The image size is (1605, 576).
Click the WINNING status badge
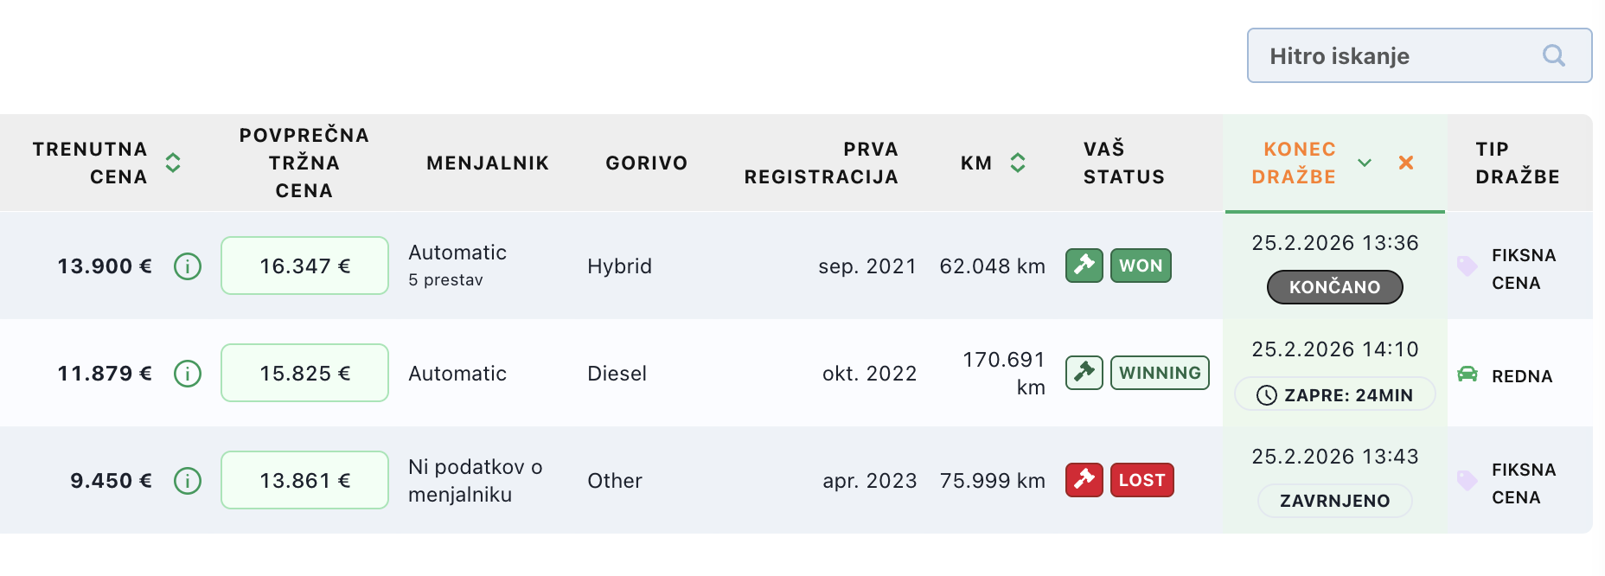[x=1160, y=373]
